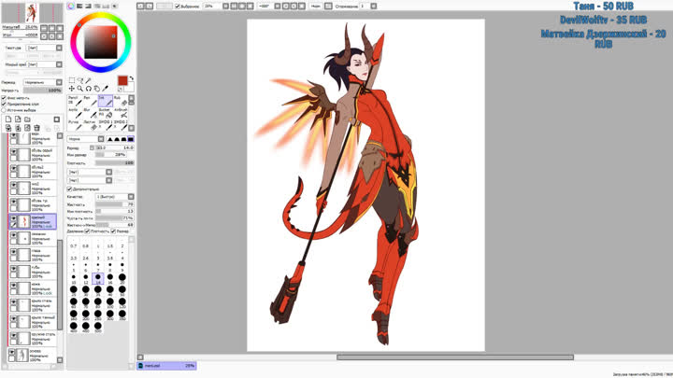Click the navigator canvas thumbnail
Viewport: 673px width, 378px height.
[x=32, y=13]
